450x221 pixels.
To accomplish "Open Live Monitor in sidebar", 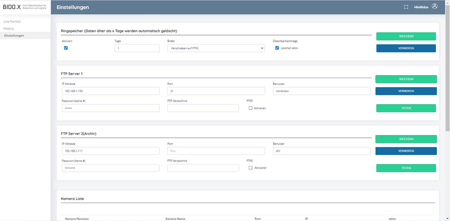I will (12, 22).
